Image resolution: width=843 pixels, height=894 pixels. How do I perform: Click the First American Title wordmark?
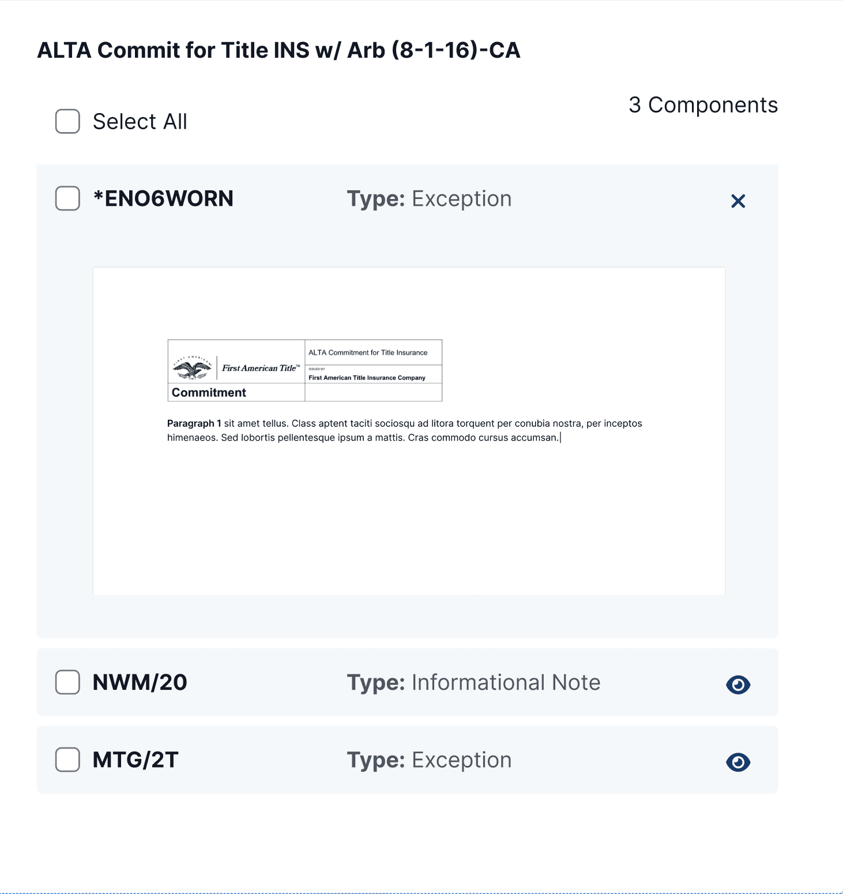(261, 368)
